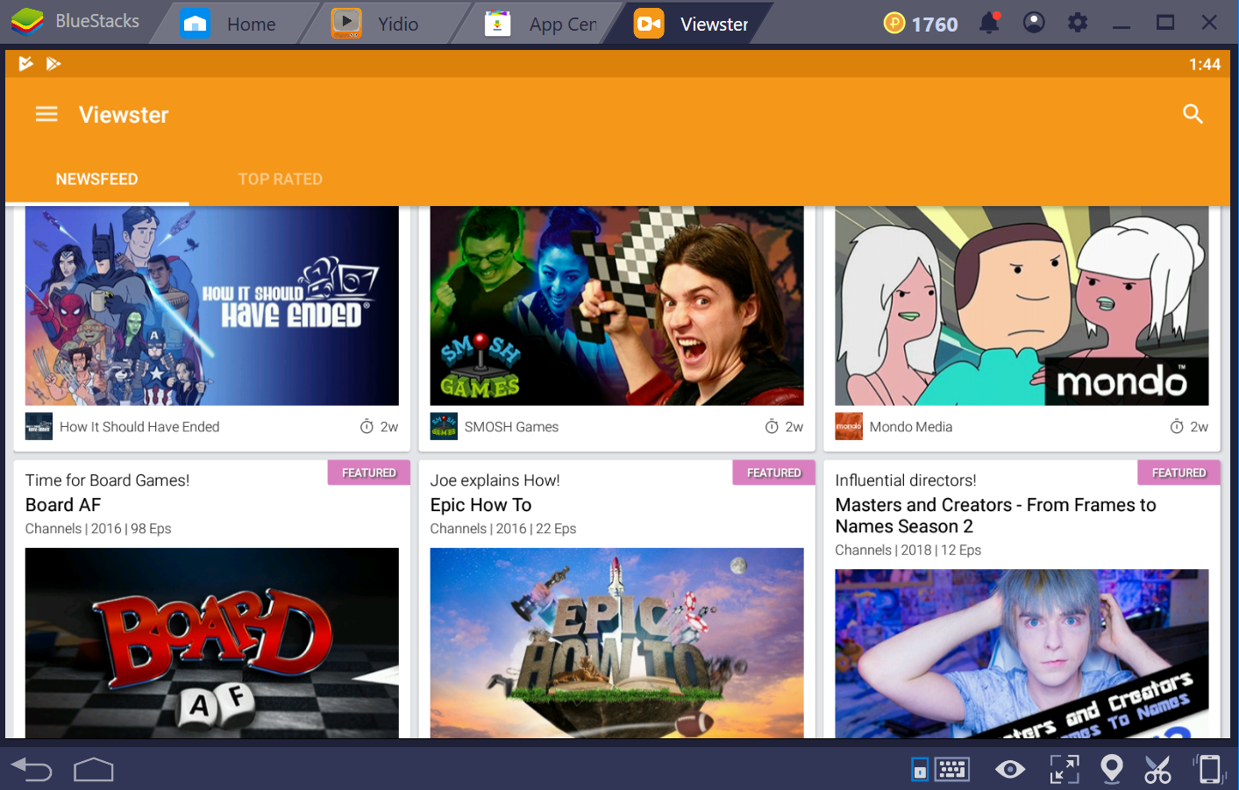Open the How It Should Have Ended thumbnail

coord(212,306)
